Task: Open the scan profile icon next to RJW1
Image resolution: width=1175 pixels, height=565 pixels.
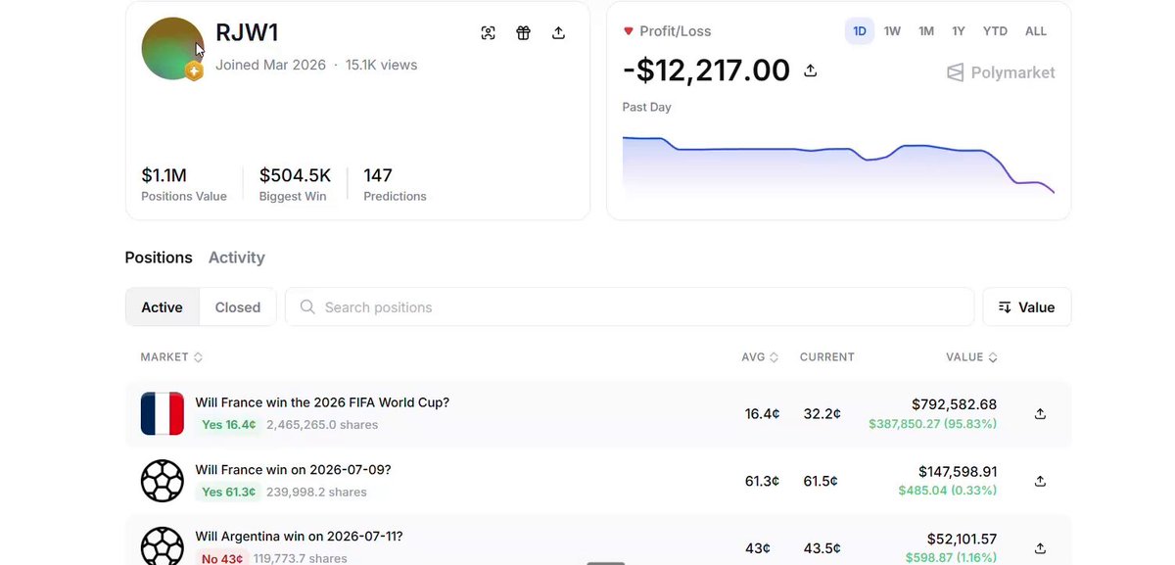Action: pos(489,32)
